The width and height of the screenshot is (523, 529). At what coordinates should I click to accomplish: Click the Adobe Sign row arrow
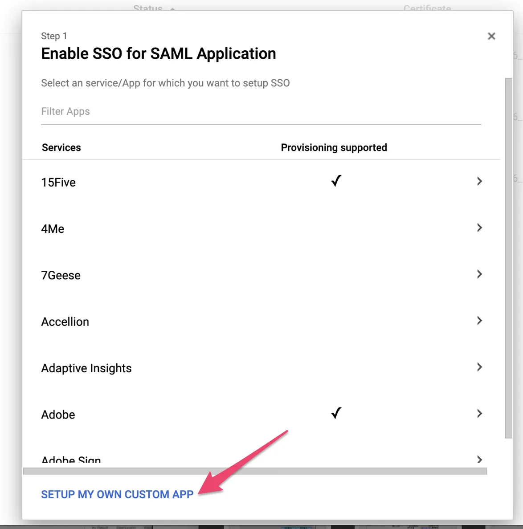[x=479, y=459]
